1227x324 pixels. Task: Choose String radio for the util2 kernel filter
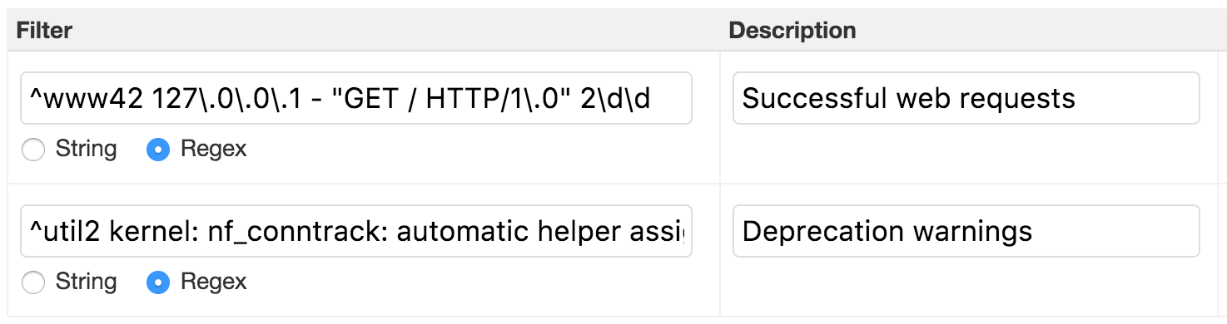(x=33, y=283)
